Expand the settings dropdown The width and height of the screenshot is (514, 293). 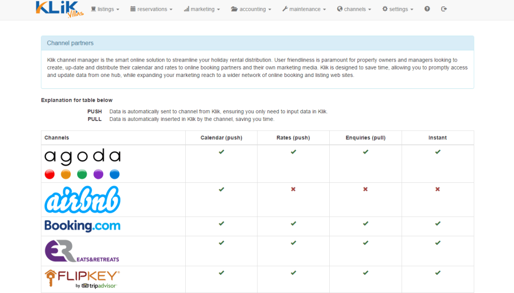(398, 9)
